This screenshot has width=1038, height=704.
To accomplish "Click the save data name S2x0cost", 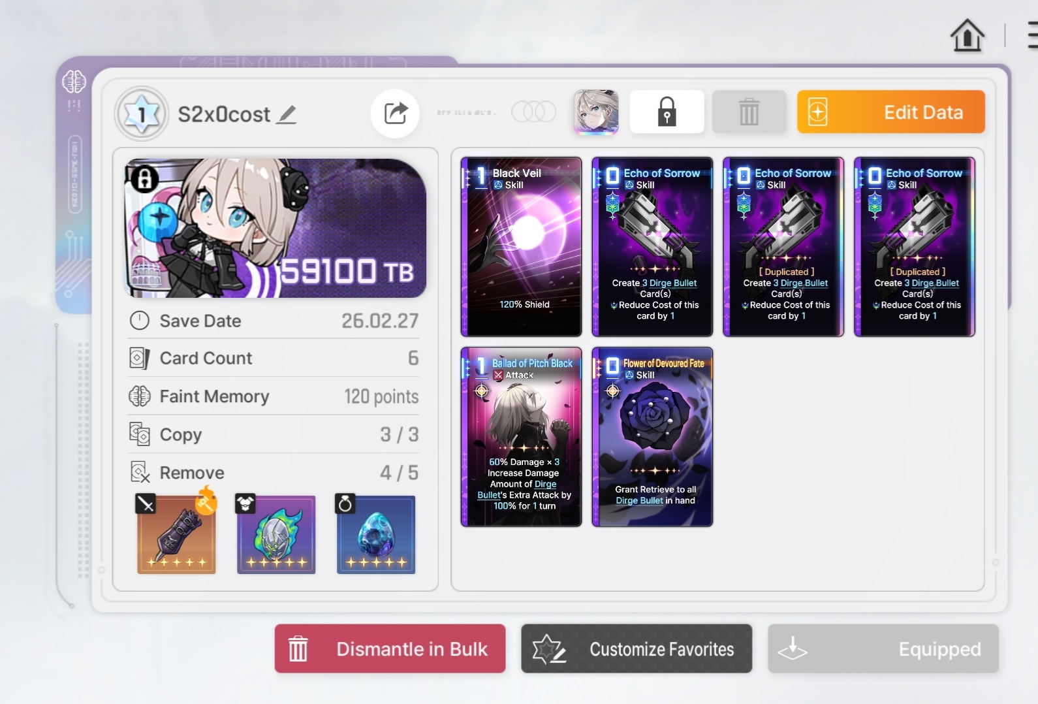I will [x=224, y=114].
